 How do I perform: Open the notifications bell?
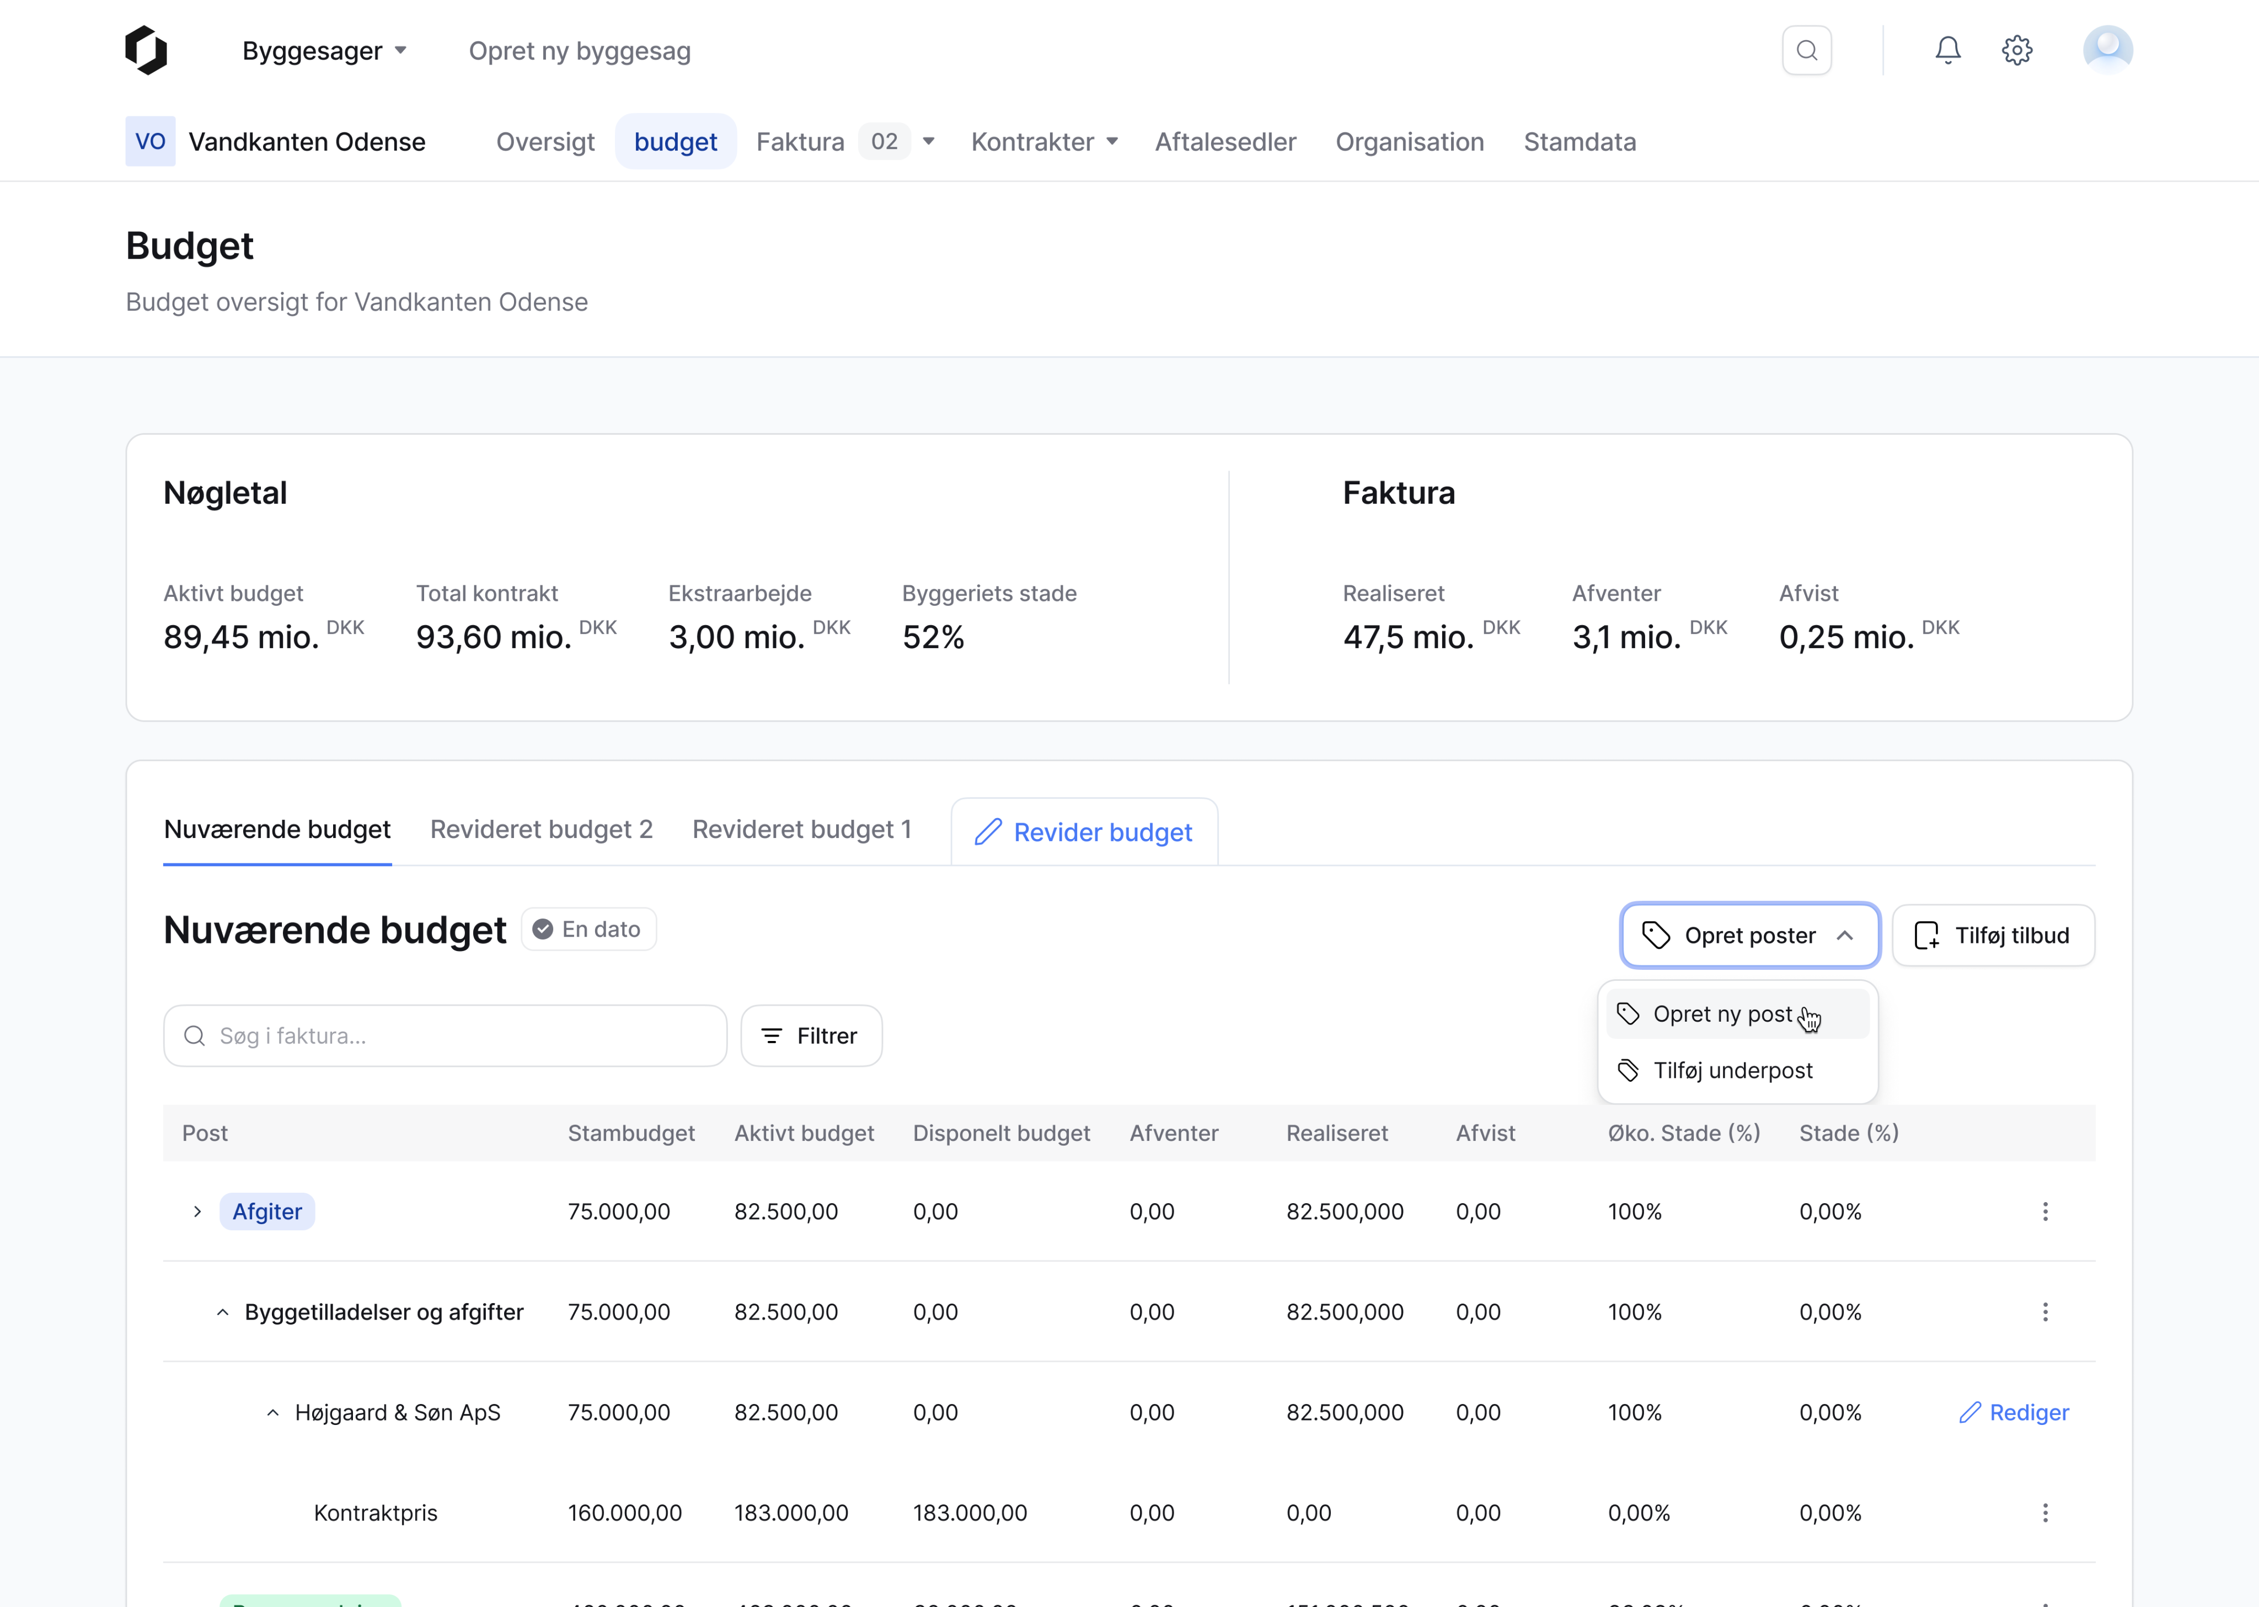point(1947,50)
